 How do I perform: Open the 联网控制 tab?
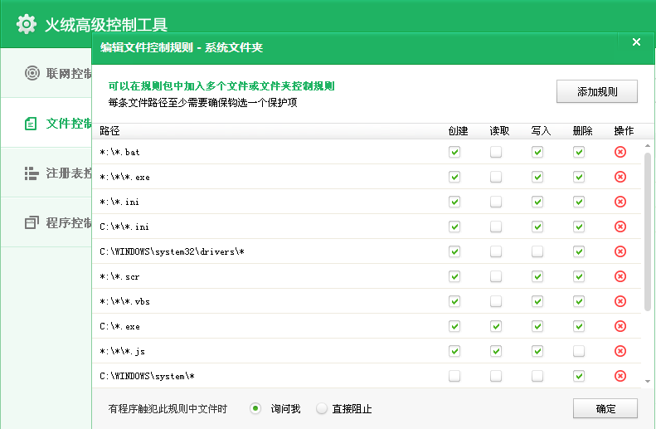[x=46, y=73]
